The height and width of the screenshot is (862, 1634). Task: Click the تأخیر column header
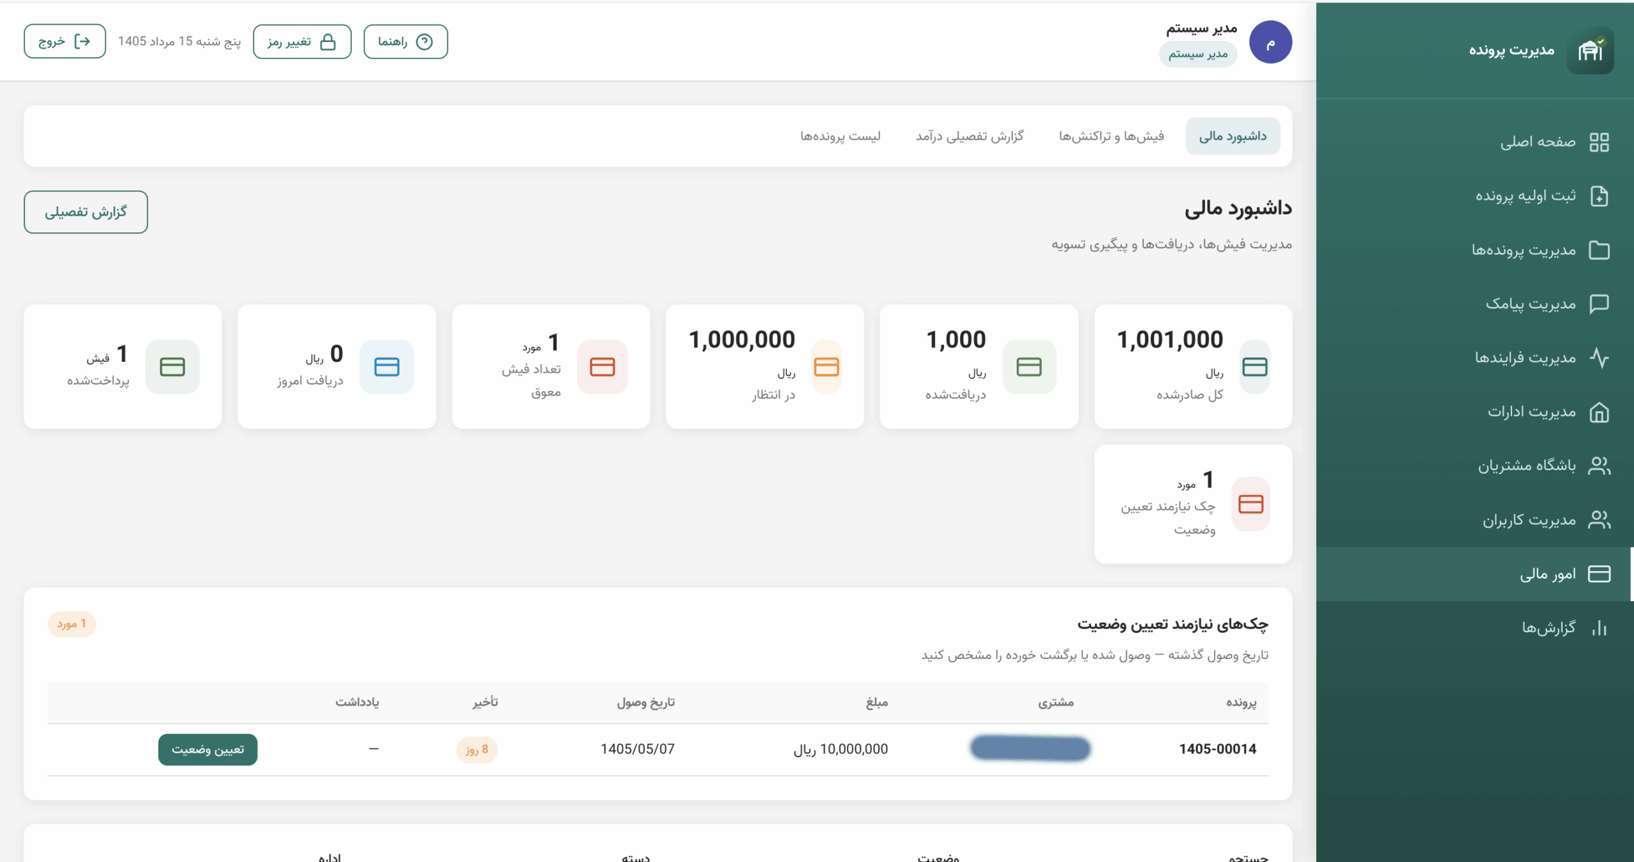click(x=485, y=702)
